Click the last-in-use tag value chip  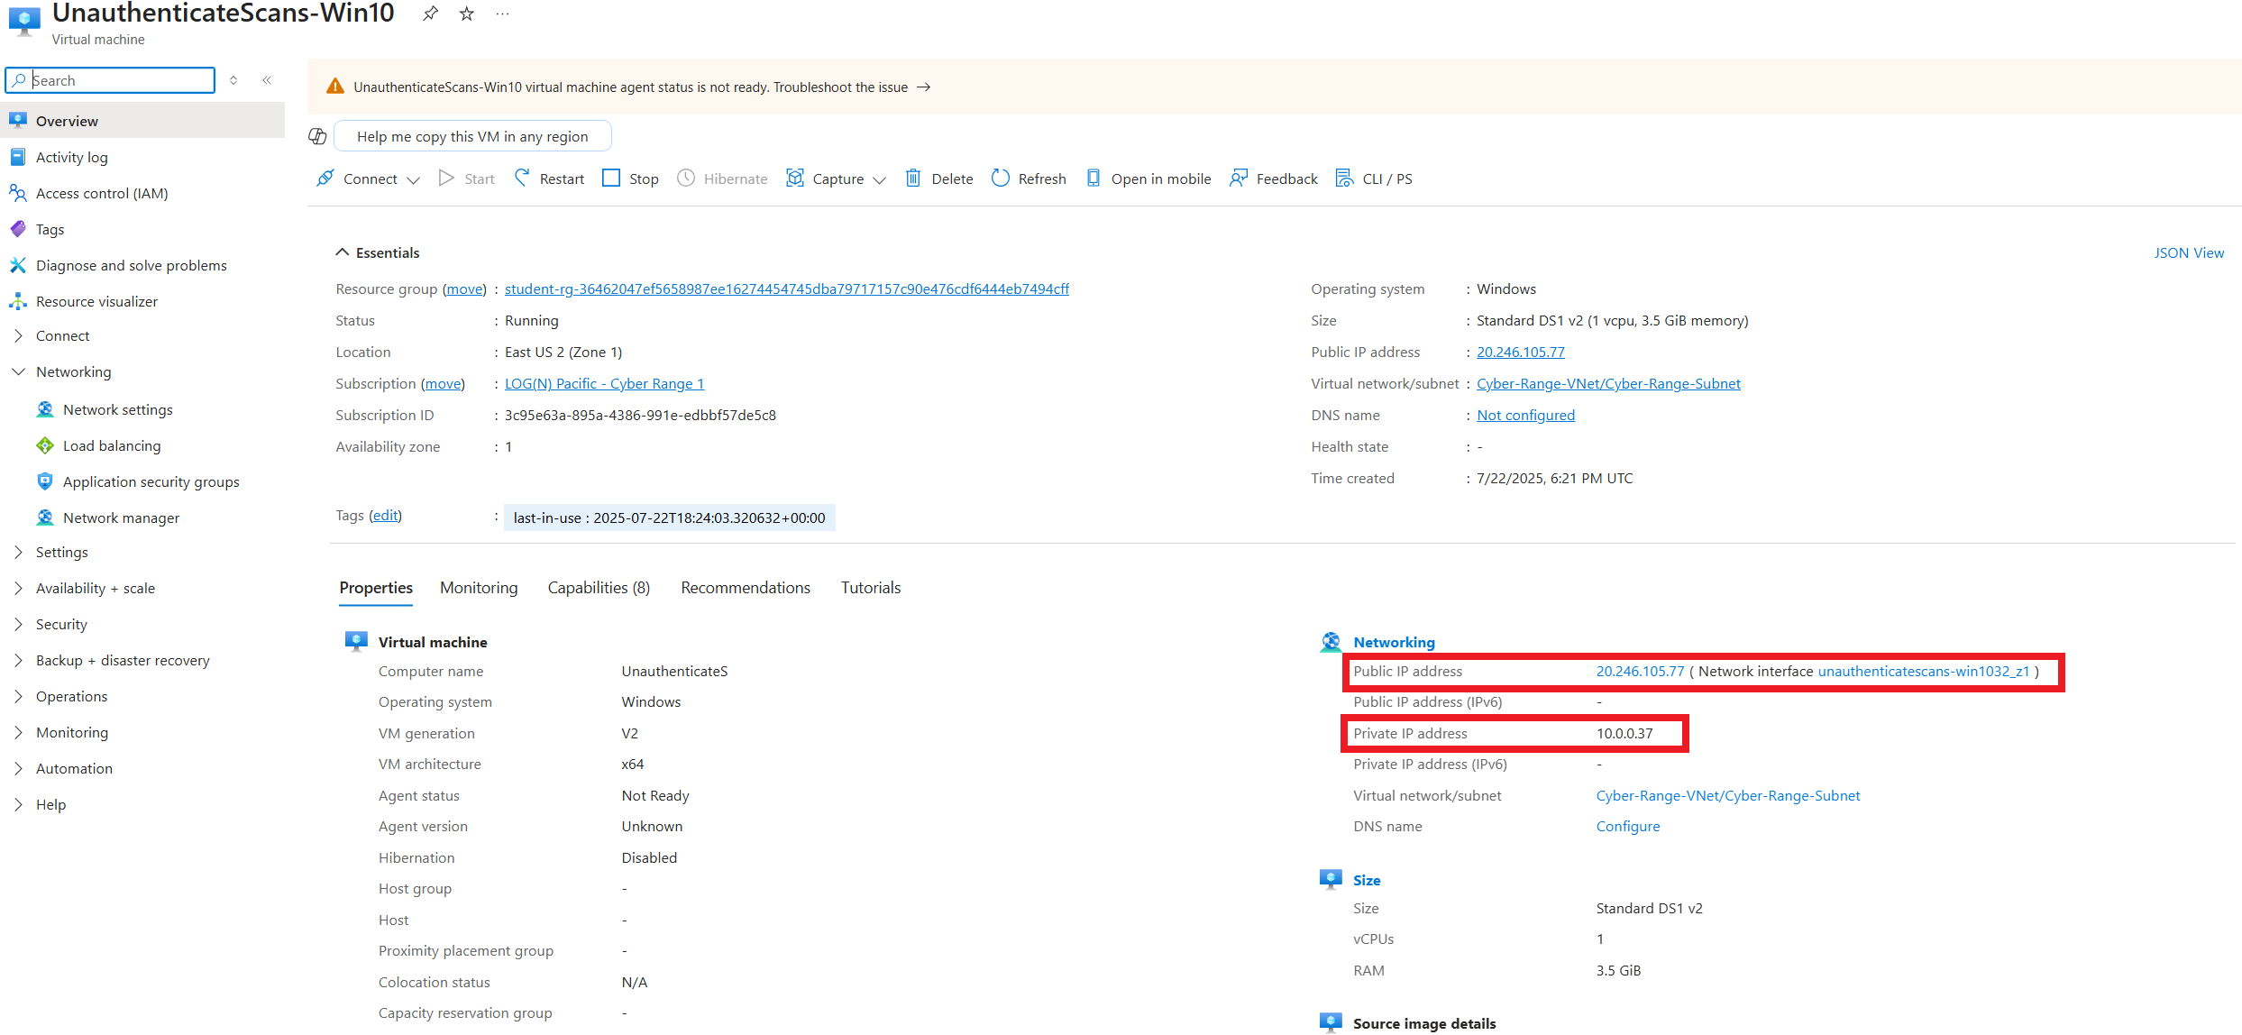click(669, 517)
